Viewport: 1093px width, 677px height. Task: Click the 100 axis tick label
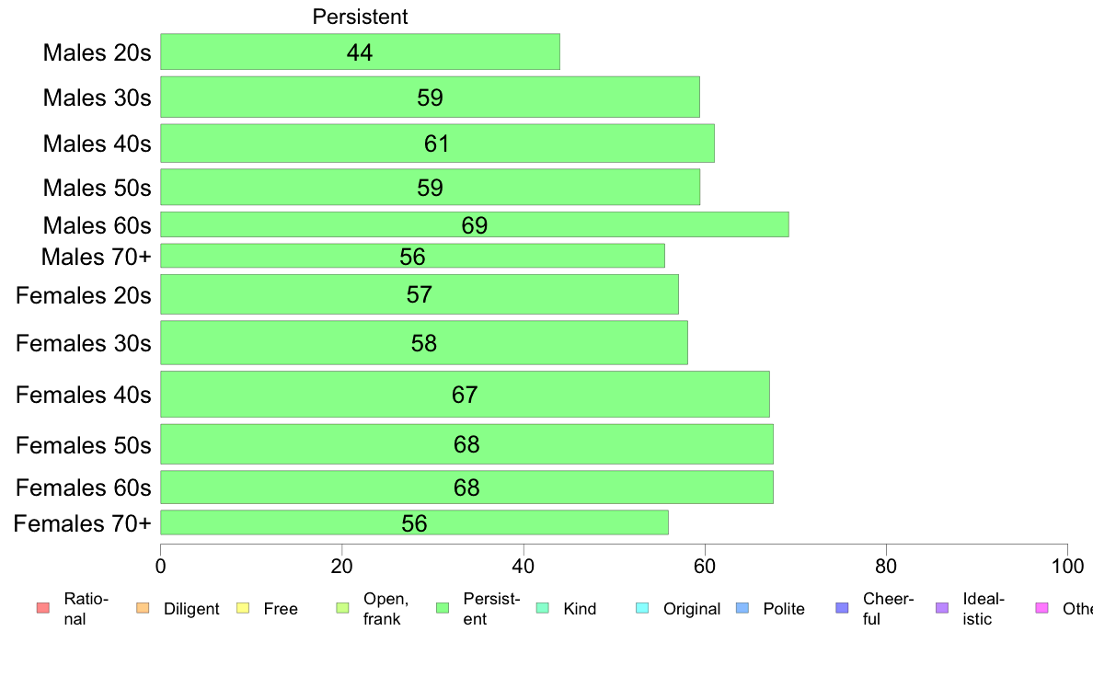[x=1067, y=566]
